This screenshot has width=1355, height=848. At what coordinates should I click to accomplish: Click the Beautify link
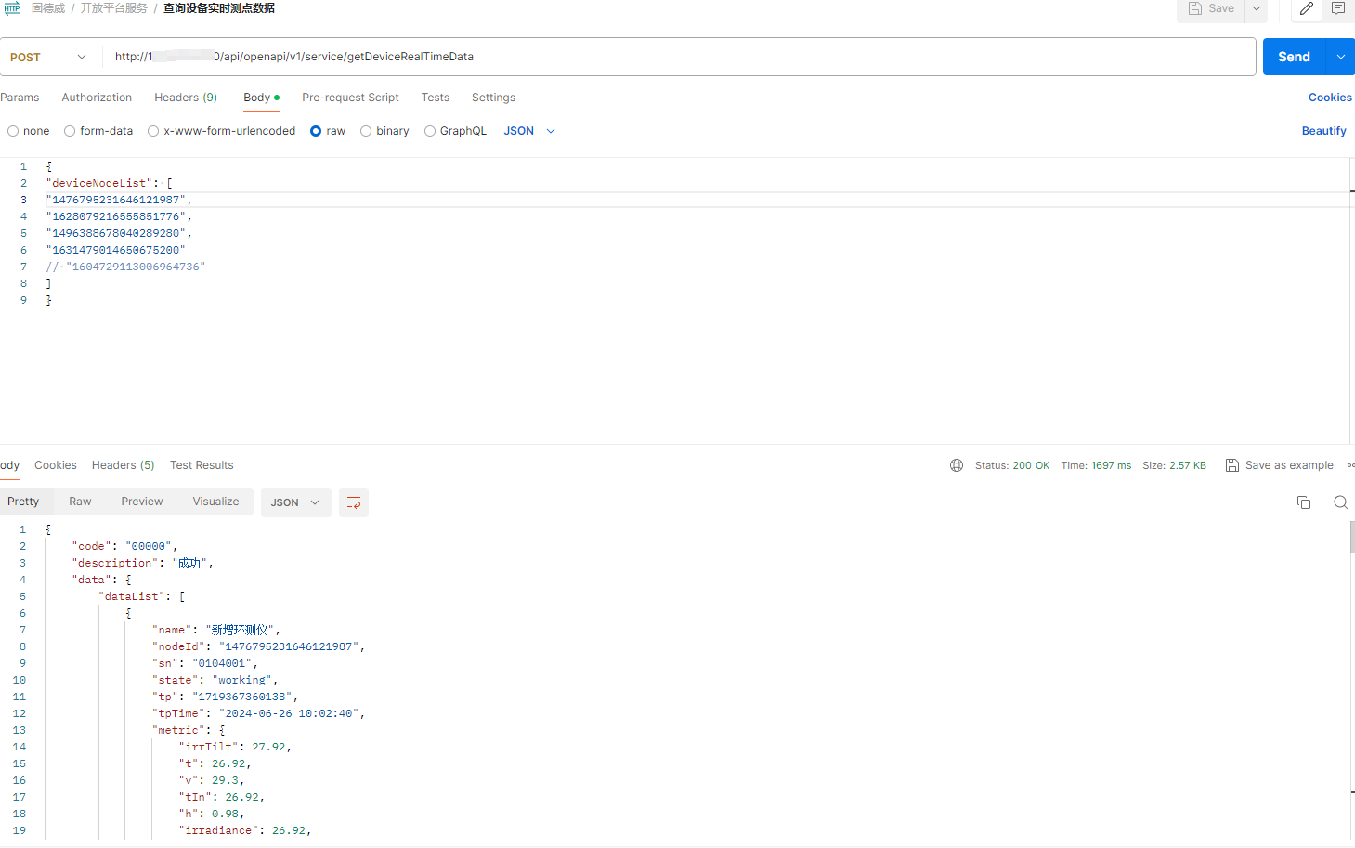(x=1323, y=131)
